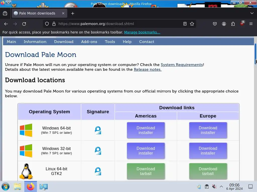Open Add-ons navigation menu item
The height and width of the screenshot is (192, 257).
click(89, 42)
